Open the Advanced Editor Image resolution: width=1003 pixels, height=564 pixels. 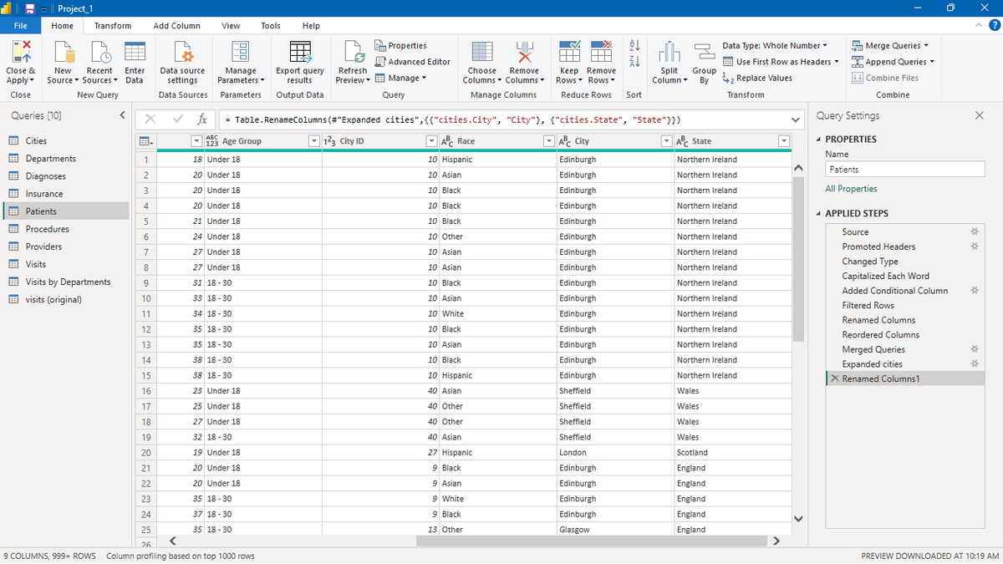[x=412, y=62]
